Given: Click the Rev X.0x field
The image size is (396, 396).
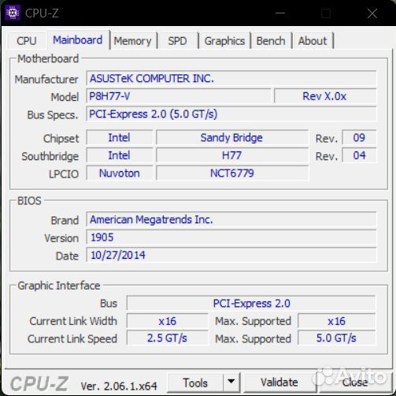Looking at the screenshot, I should pos(325,96).
